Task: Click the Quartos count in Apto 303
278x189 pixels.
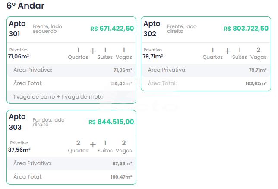Action: [x=78, y=147]
